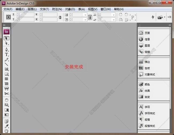174x135 pixels.
Task: Open the scale Y percentage dropdown
Action: (85, 20)
